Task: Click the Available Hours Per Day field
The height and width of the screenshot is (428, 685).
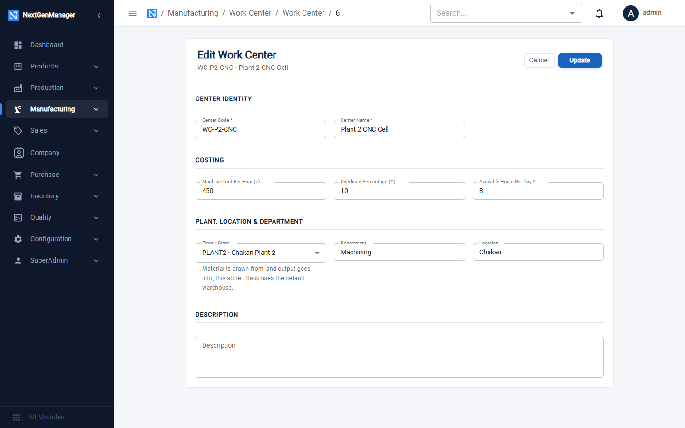Action: point(538,191)
